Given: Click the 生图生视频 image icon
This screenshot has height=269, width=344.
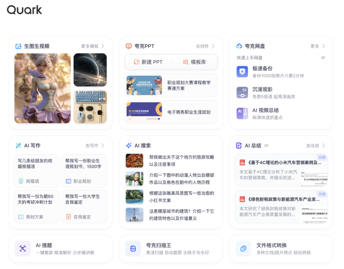Looking at the screenshot, I should coord(18,46).
